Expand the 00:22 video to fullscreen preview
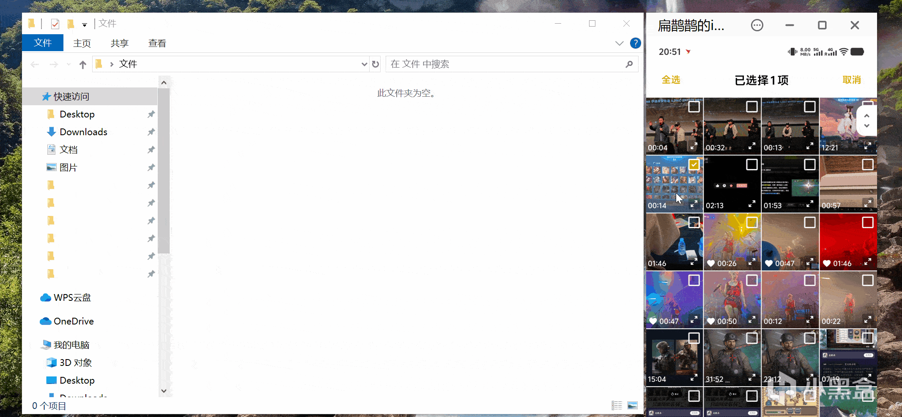This screenshot has width=902, height=417. [868, 320]
